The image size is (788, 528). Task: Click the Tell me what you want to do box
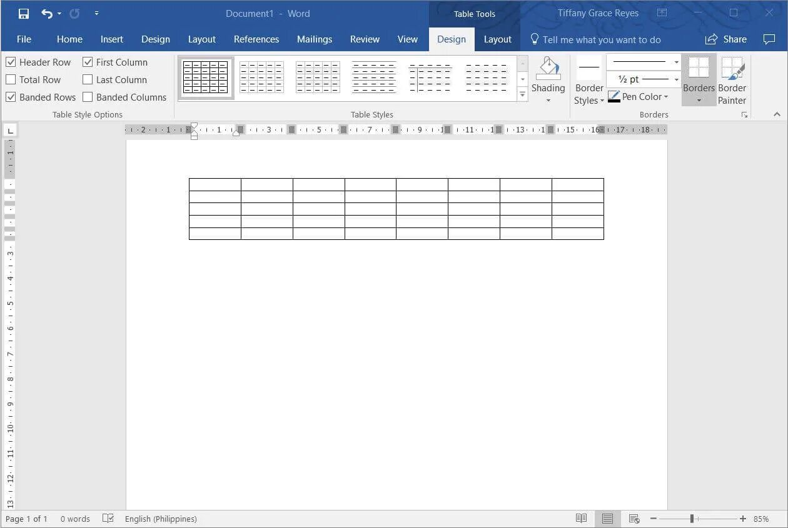pyautogui.click(x=602, y=39)
